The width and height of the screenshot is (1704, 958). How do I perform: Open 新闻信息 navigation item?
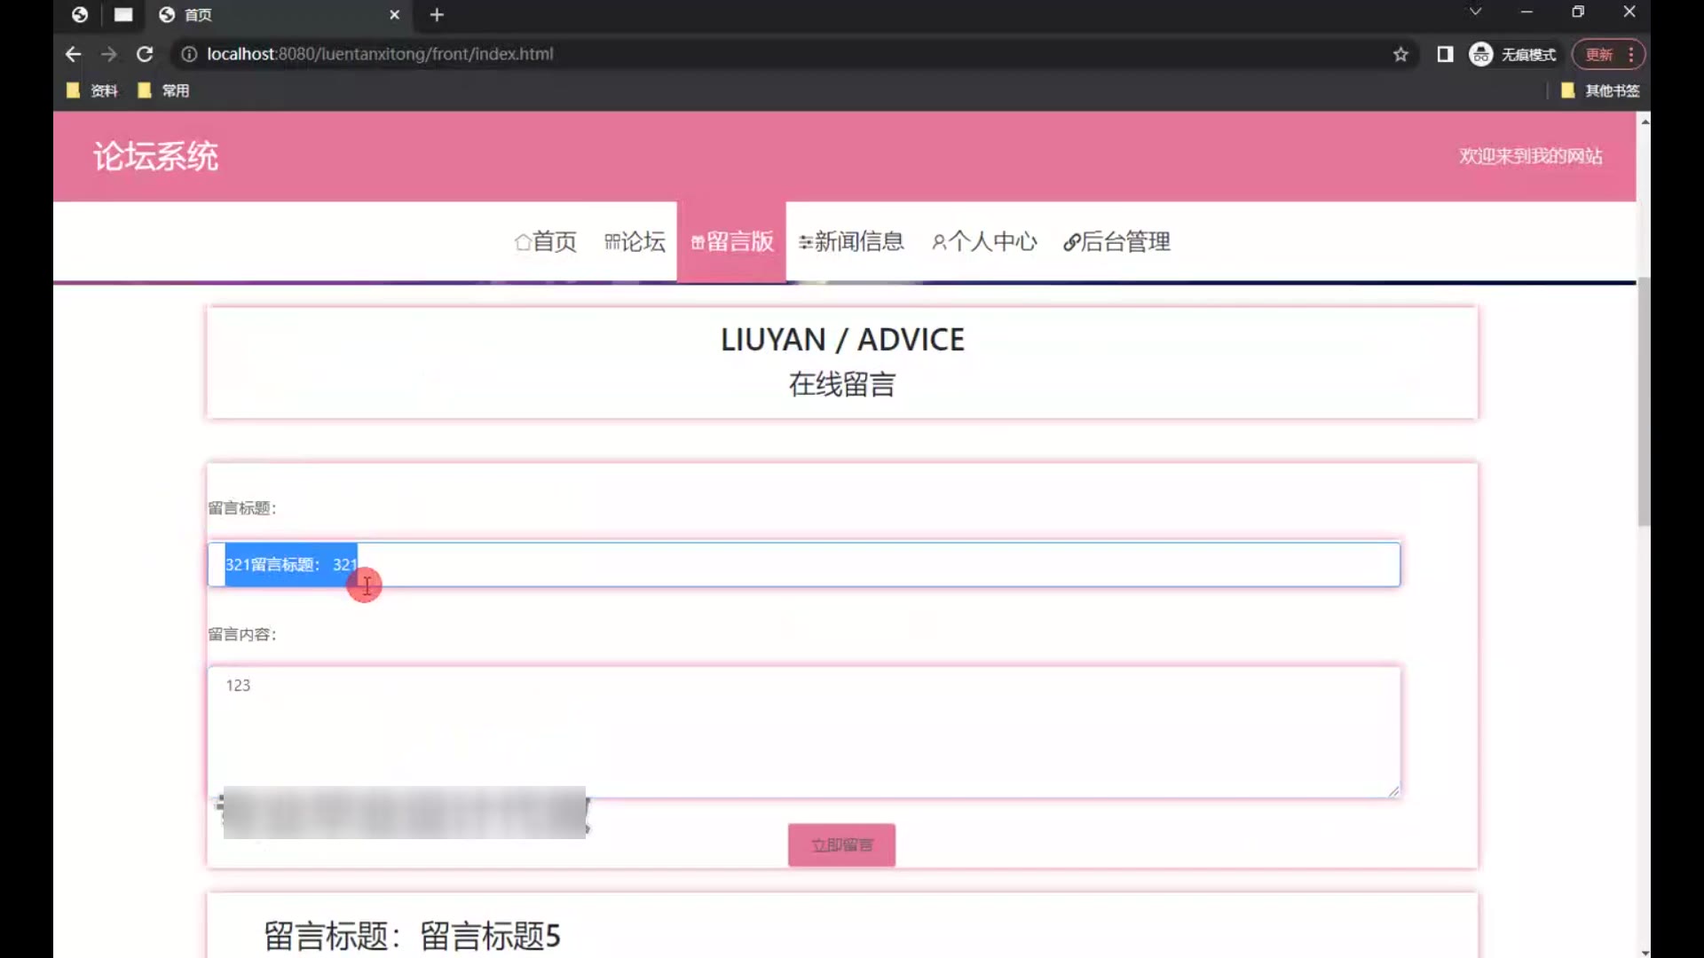click(x=851, y=241)
